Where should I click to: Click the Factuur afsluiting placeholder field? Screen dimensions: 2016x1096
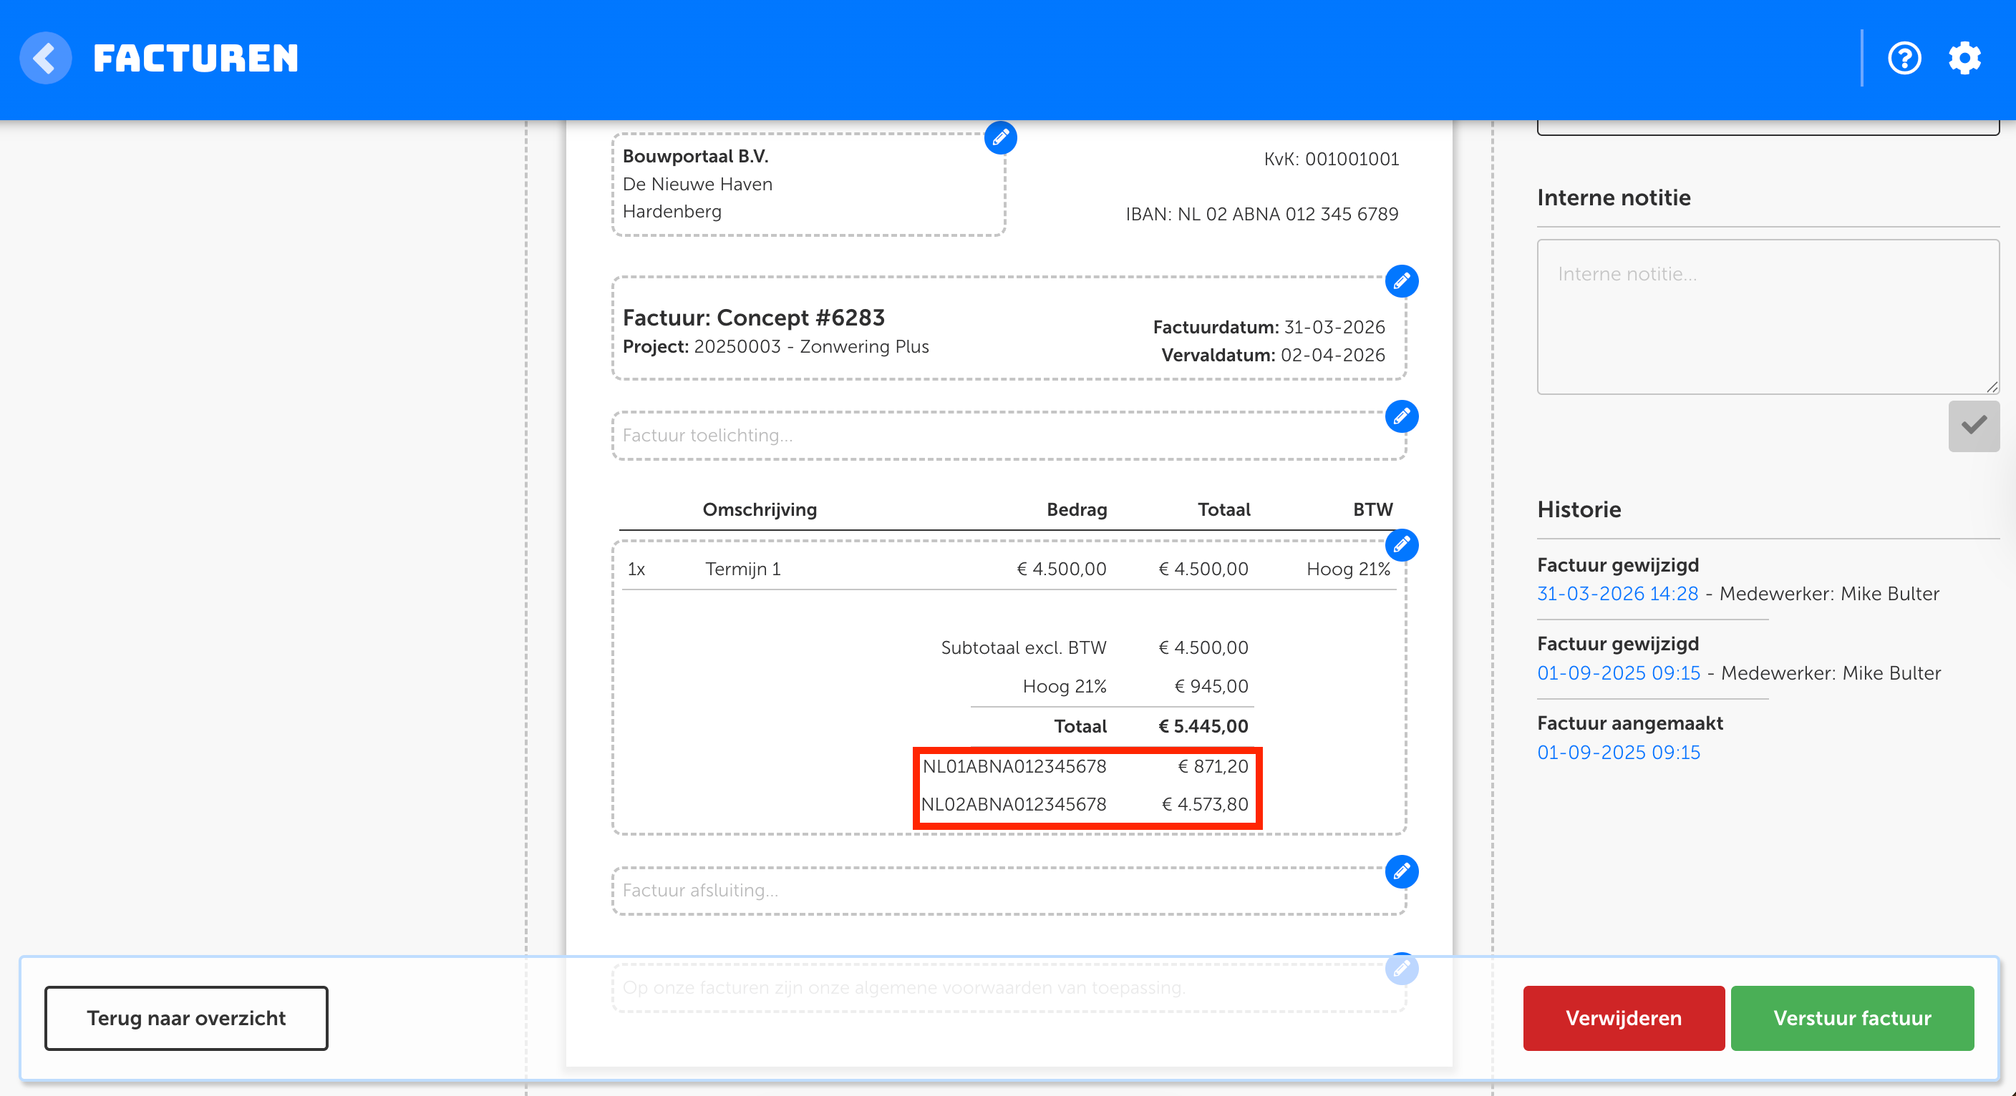pos(1009,891)
